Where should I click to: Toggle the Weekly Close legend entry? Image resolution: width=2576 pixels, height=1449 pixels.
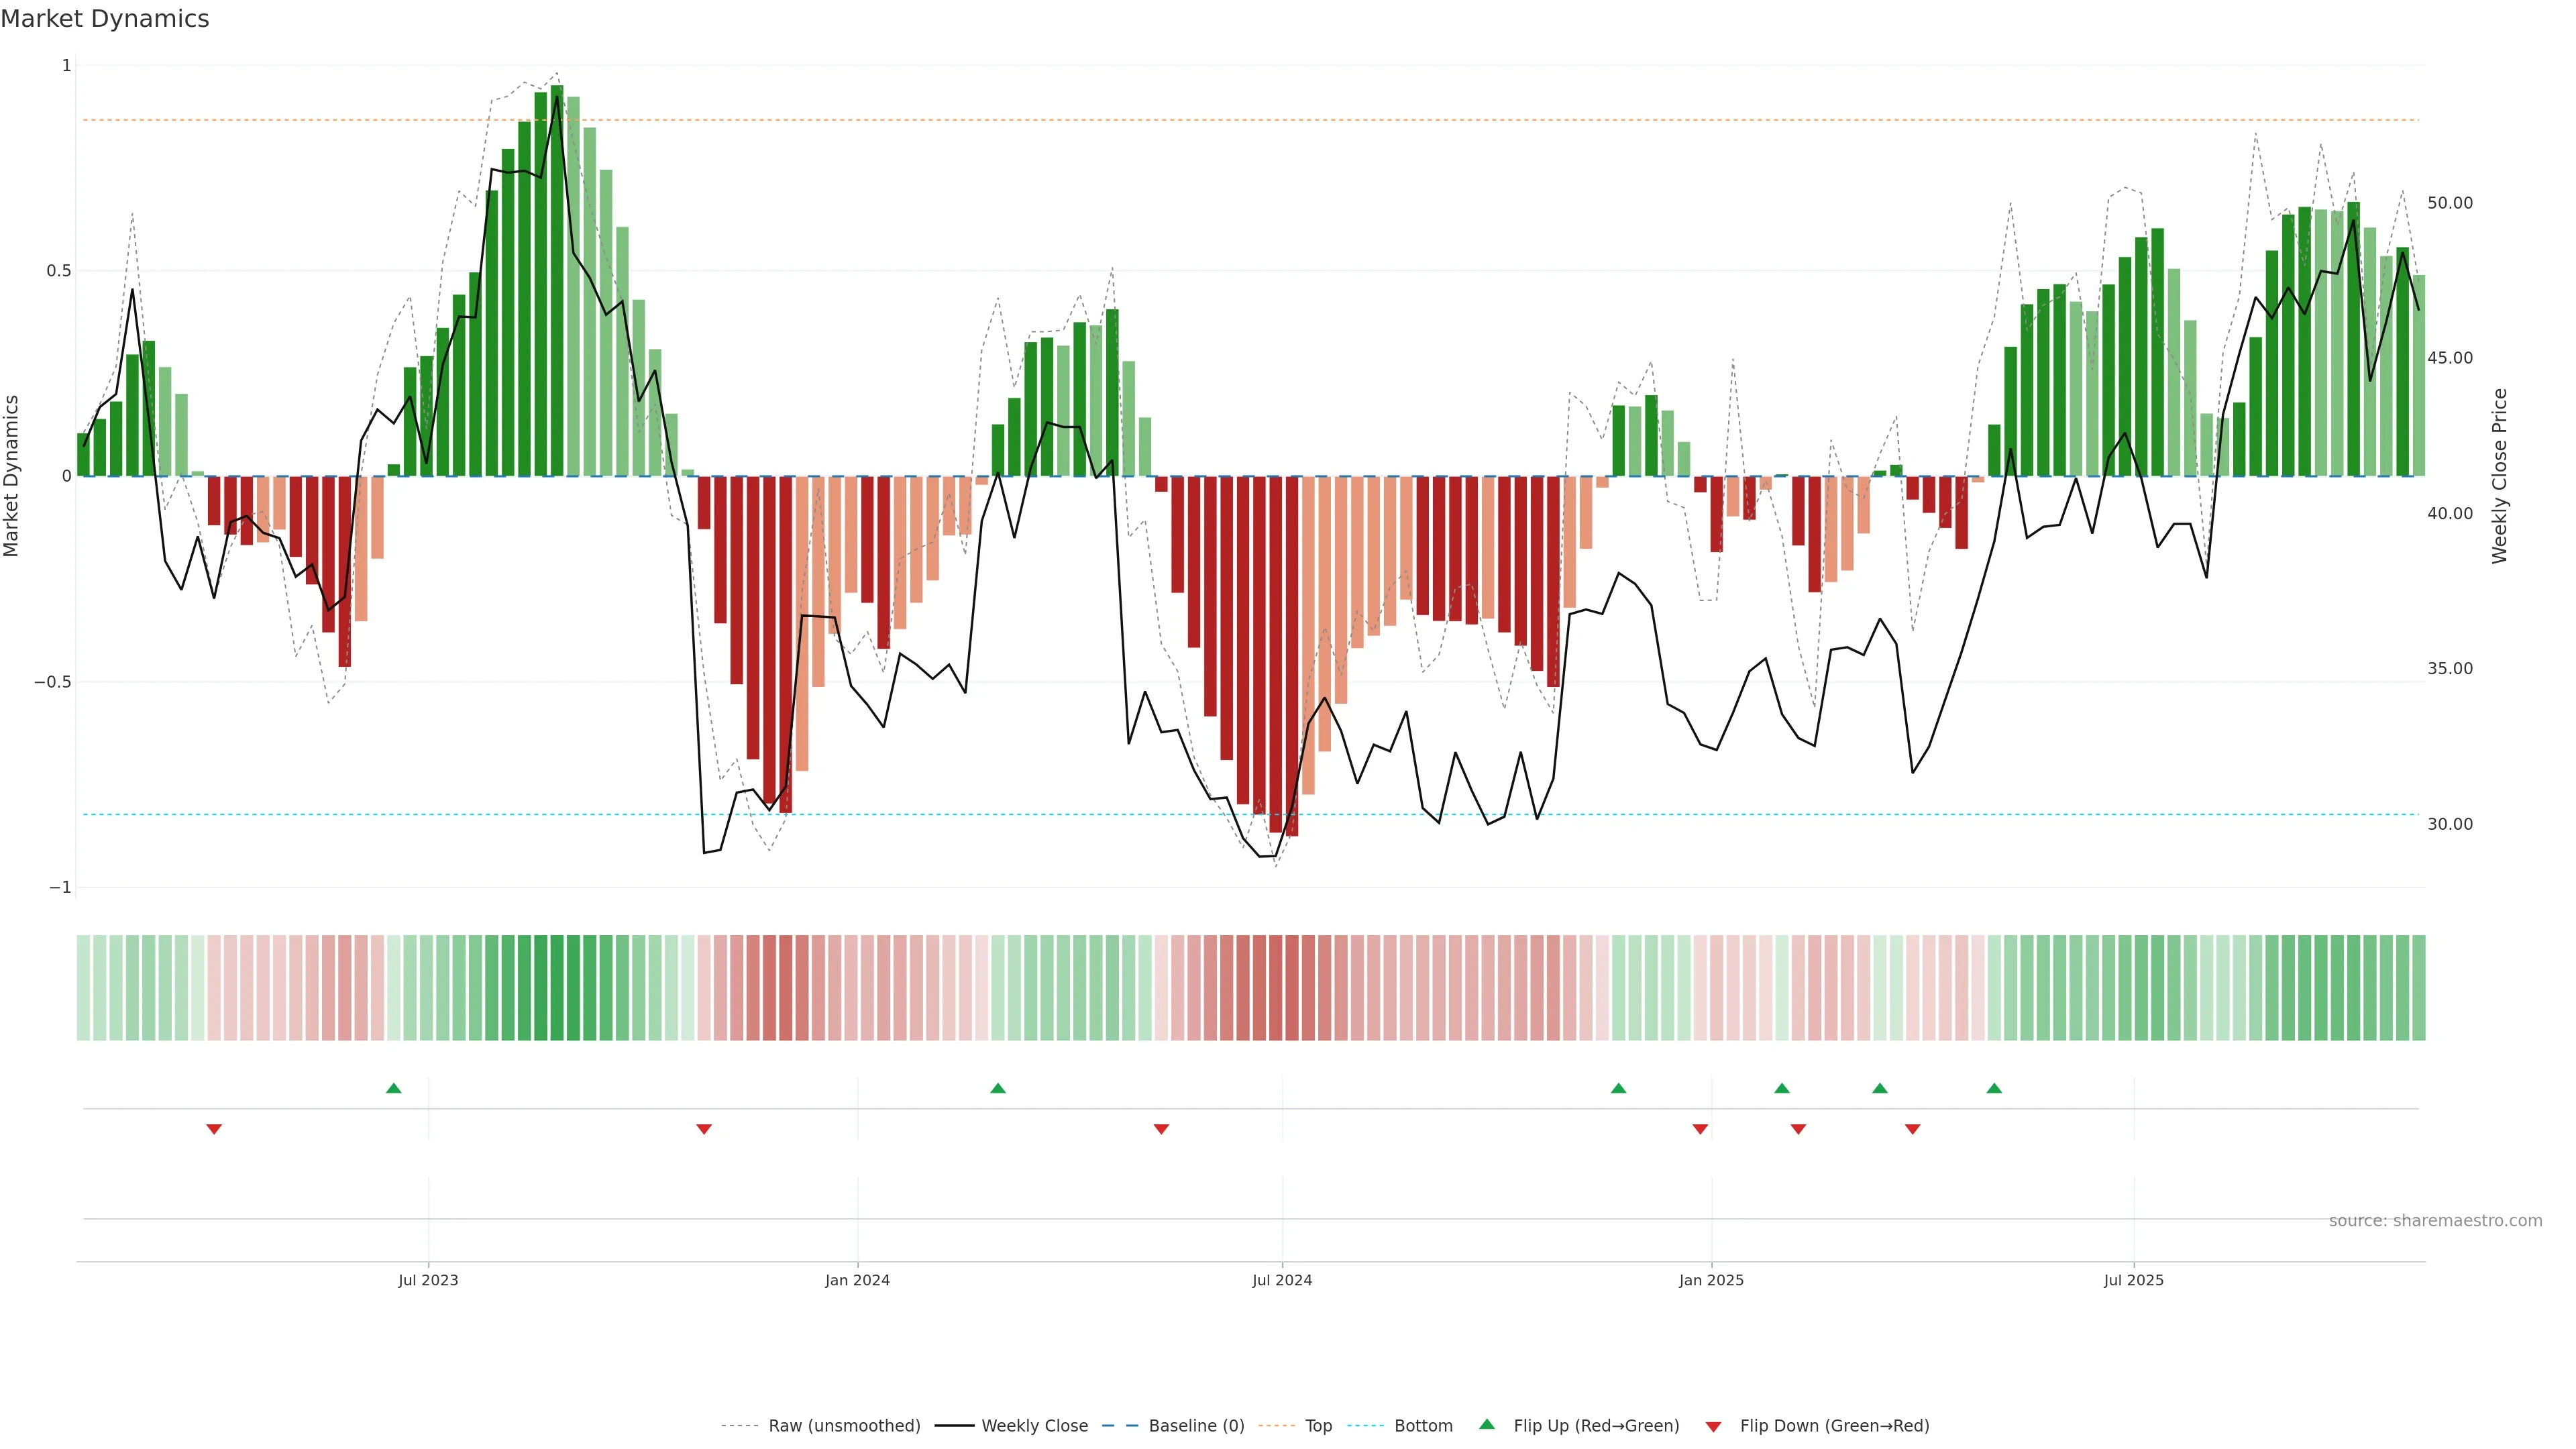click(x=1034, y=1426)
